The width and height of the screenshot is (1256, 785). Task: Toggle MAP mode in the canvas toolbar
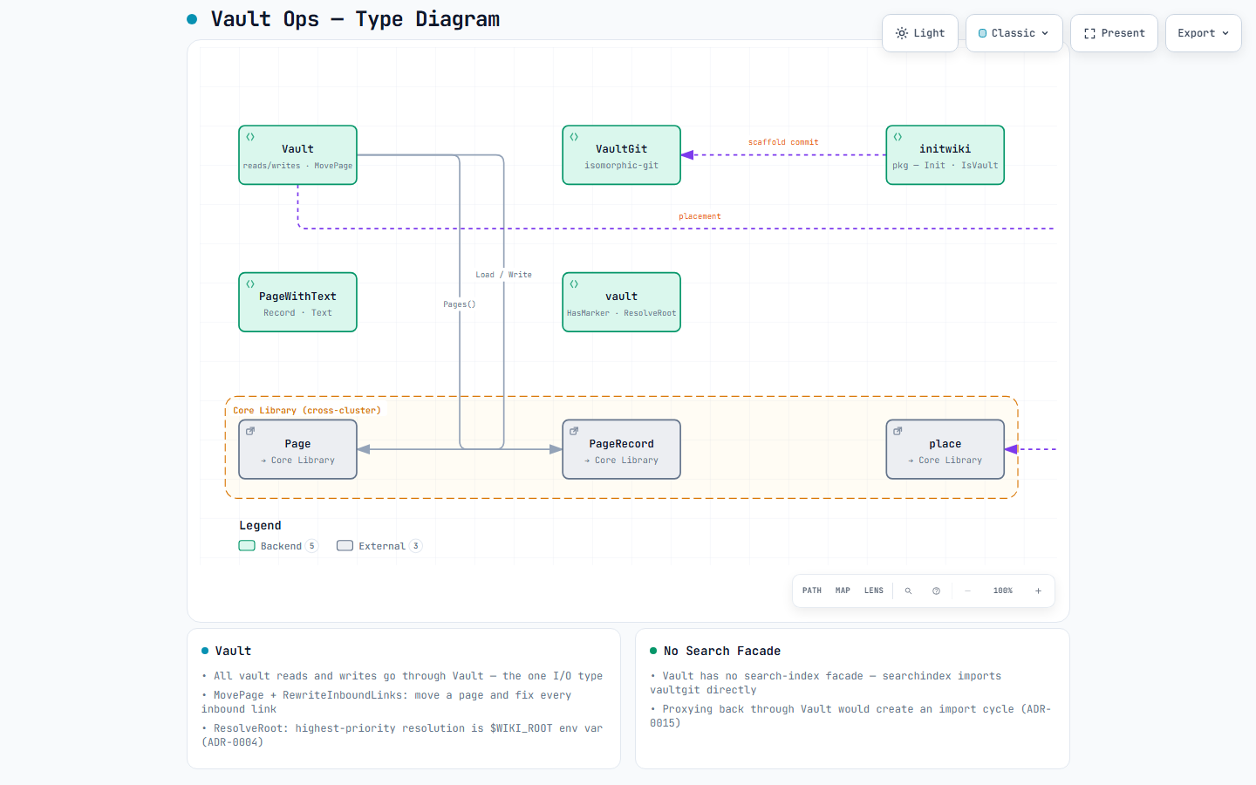(843, 590)
